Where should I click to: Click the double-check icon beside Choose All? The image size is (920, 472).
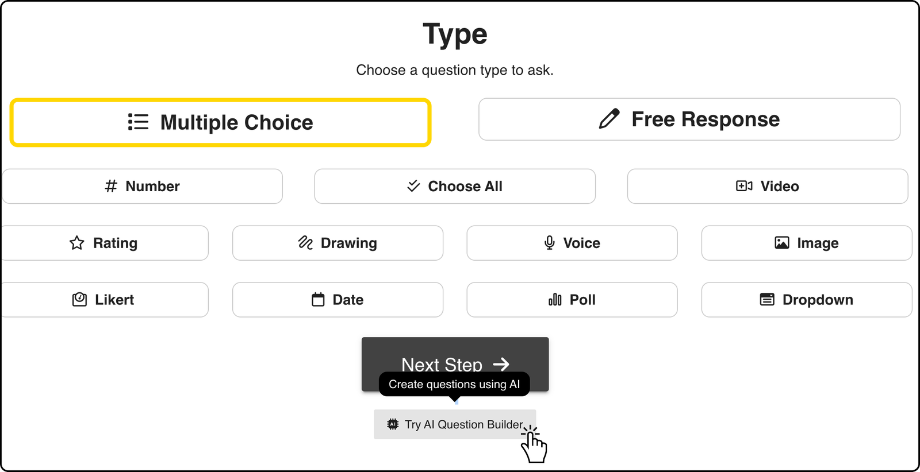click(413, 186)
